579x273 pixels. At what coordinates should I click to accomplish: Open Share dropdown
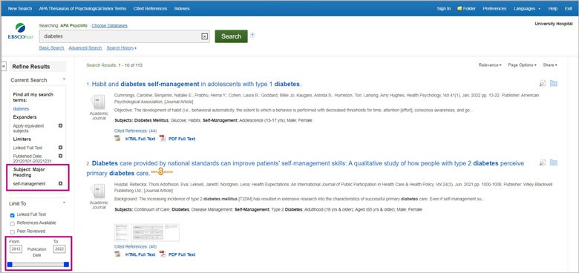pyautogui.click(x=550, y=65)
